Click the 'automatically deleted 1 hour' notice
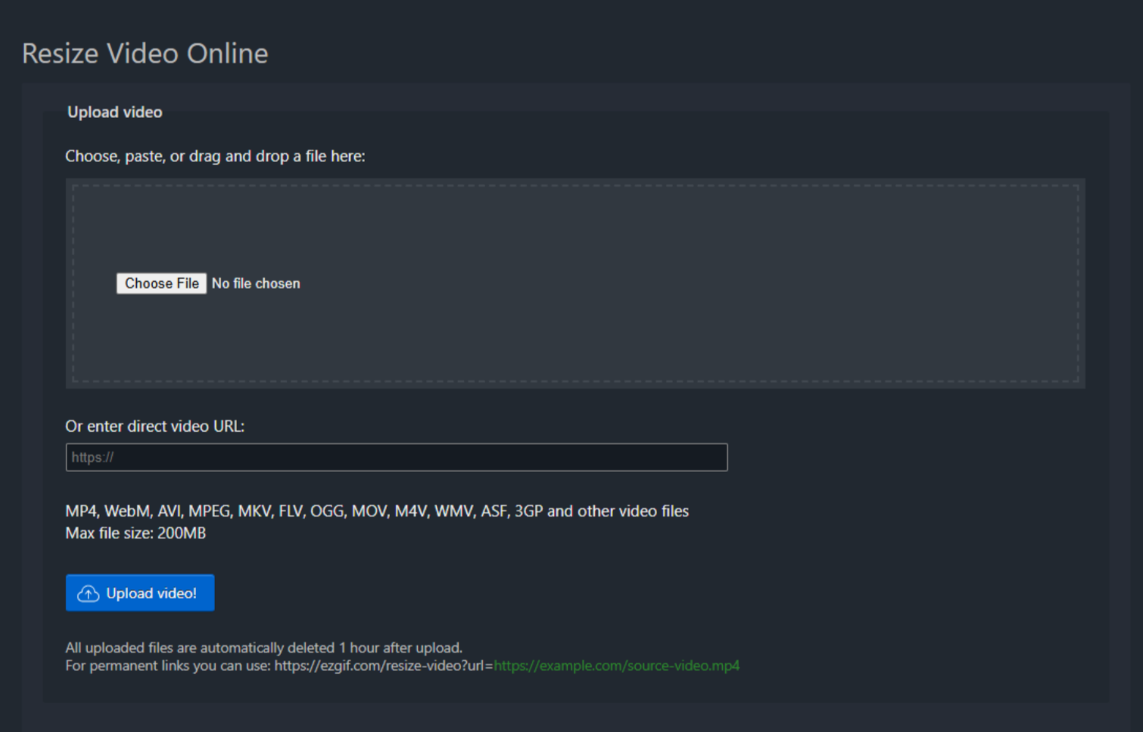This screenshot has width=1143, height=732. 264,647
